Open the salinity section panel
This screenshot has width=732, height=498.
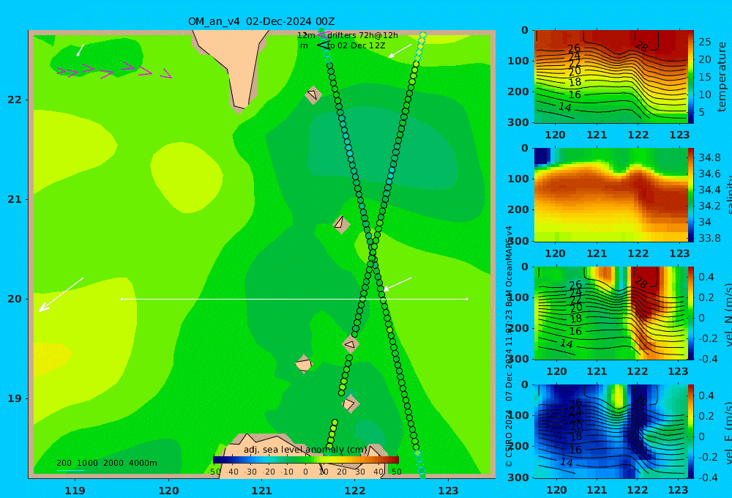pyautogui.click(x=610, y=195)
